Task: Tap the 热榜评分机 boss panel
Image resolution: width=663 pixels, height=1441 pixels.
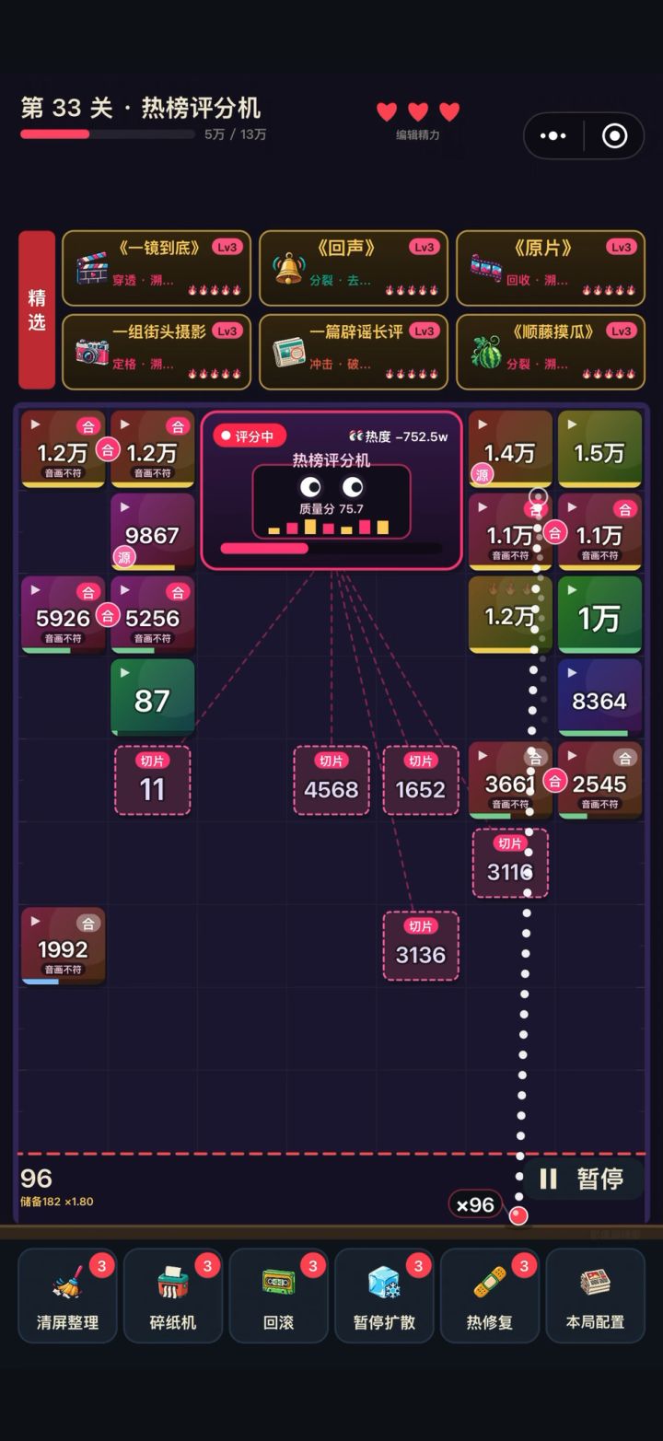Action: pos(331,490)
